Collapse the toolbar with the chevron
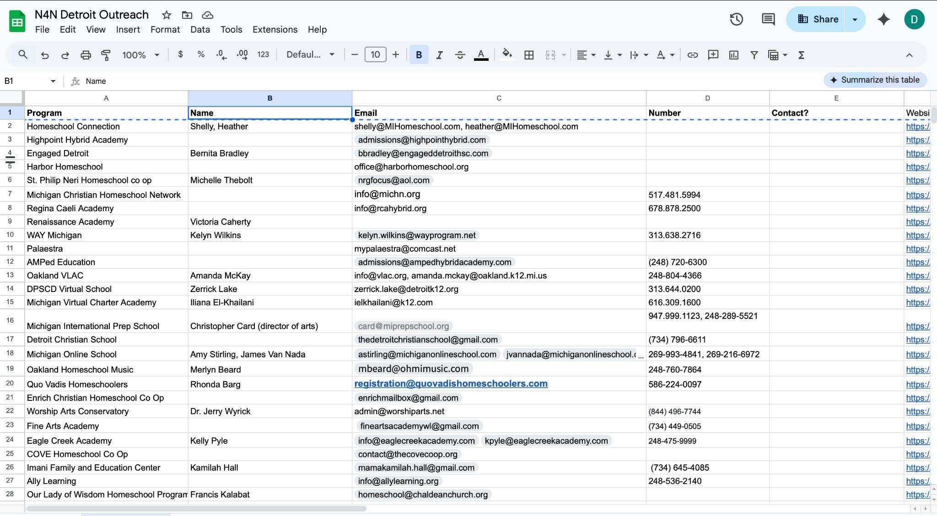Viewport: 937px width, 516px height. [x=909, y=55]
